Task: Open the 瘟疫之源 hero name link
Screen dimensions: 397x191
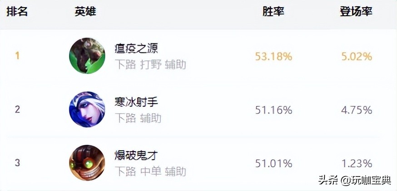Action: coord(136,48)
